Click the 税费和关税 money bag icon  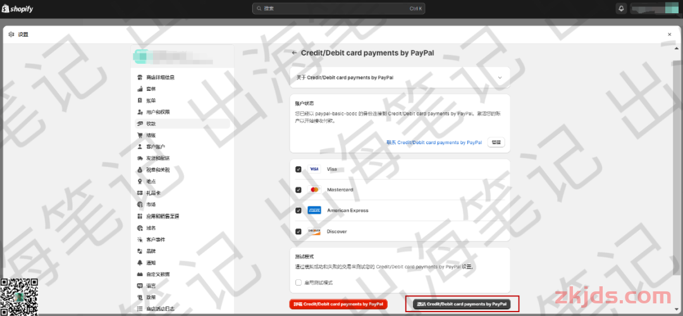click(140, 170)
